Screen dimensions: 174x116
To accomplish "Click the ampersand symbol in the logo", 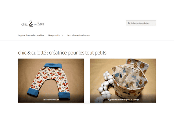I will click(x=31, y=24).
